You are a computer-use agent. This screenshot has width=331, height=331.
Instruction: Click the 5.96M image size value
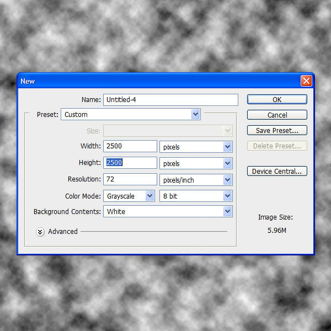(277, 230)
